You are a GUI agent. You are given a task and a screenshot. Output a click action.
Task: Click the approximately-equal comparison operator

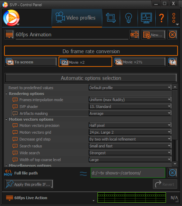(x=83, y=174)
